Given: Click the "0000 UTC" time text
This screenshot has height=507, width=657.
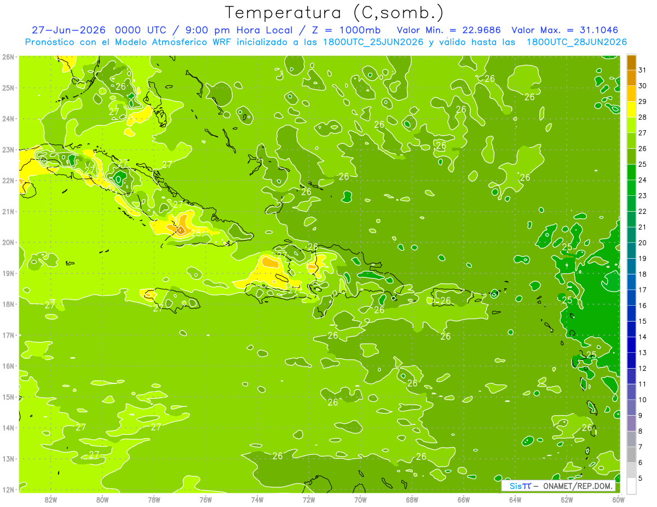Looking at the screenshot, I should tap(142, 30).
